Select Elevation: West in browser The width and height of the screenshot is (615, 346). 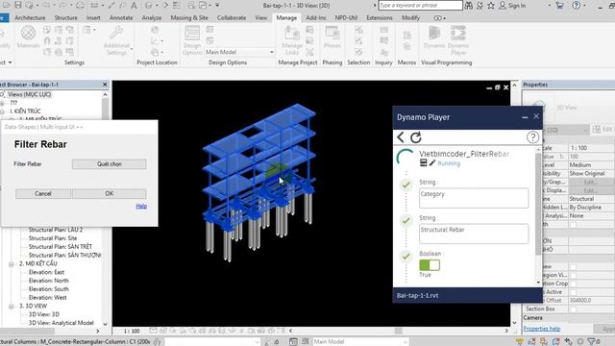(47, 297)
